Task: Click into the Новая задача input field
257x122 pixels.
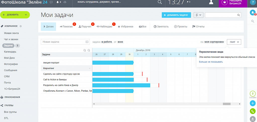Action: click(63, 42)
